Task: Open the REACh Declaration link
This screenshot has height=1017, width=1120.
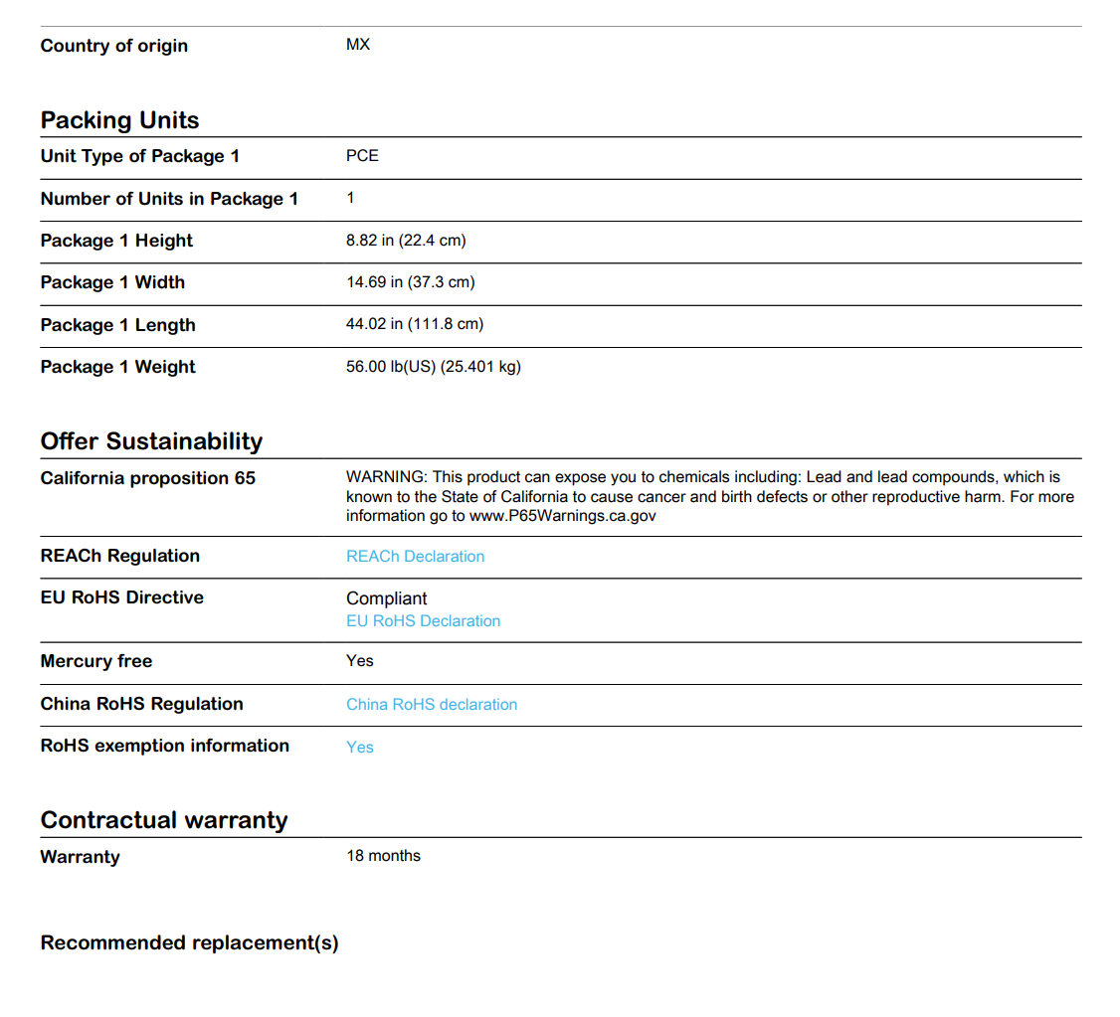Action: point(415,557)
